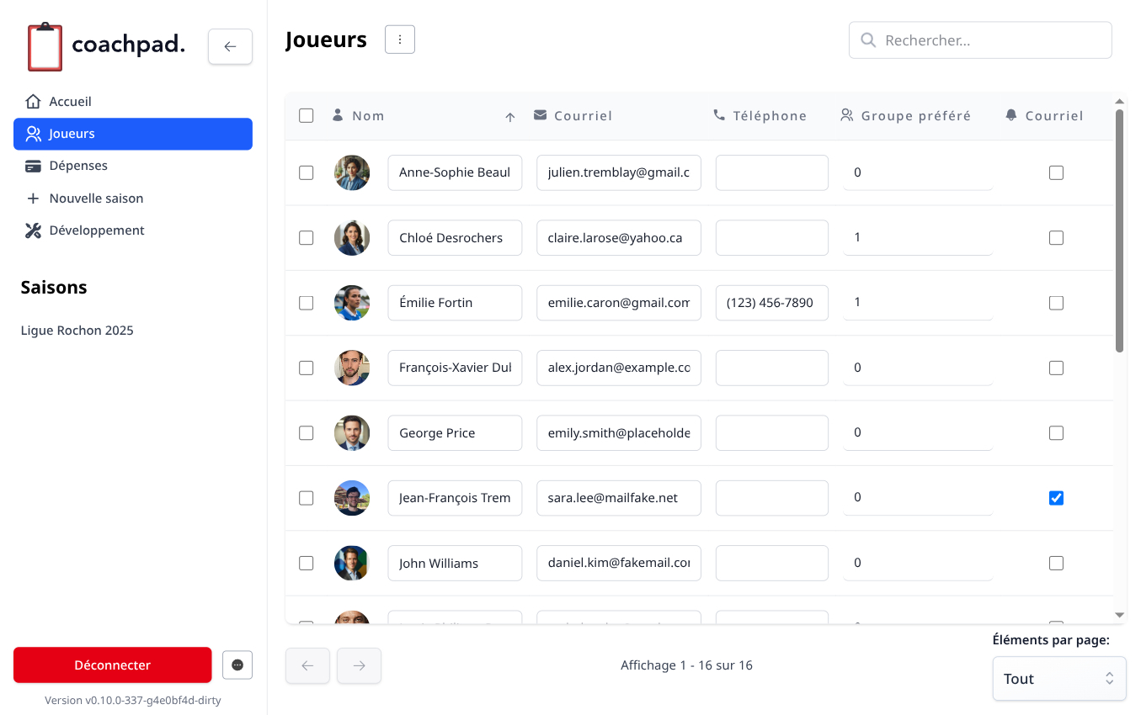Viewport: 1141px width, 715px height.
Task: Click the Déconnecter button
Action: click(112, 665)
